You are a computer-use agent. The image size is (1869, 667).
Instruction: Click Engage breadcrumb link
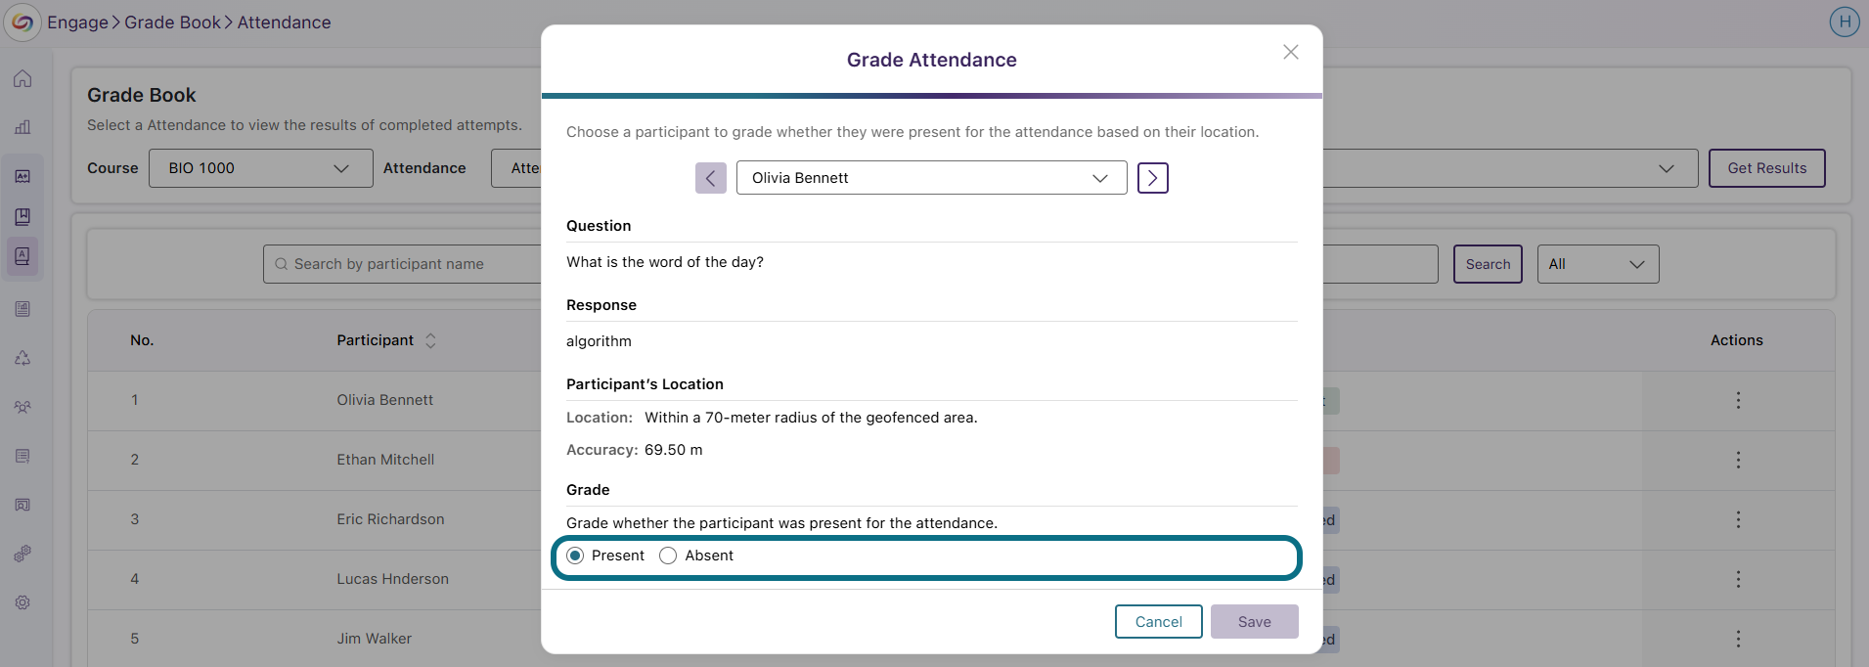pyautogui.click(x=77, y=22)
